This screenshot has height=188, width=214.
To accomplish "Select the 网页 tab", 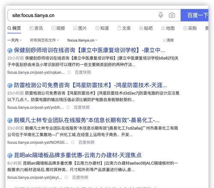I will (x=14, y=28).
